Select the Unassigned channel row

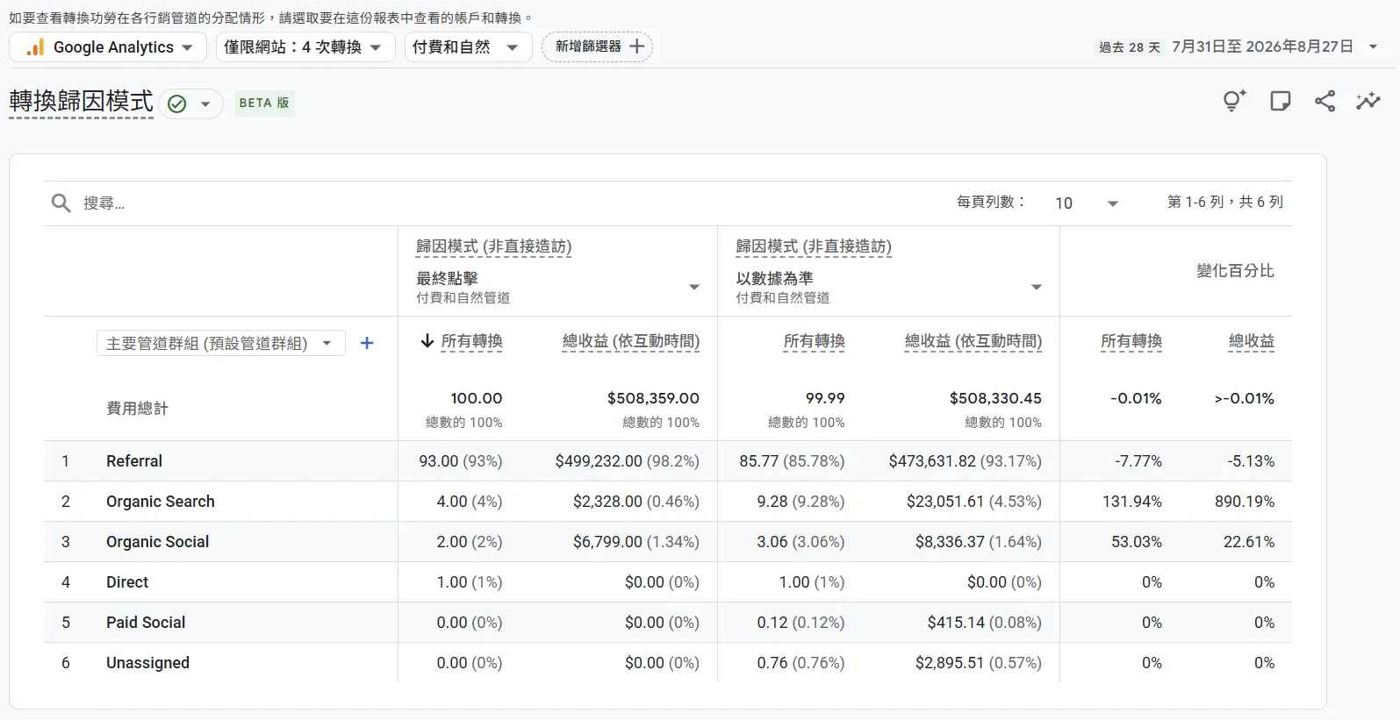click(x=668, y=663)
